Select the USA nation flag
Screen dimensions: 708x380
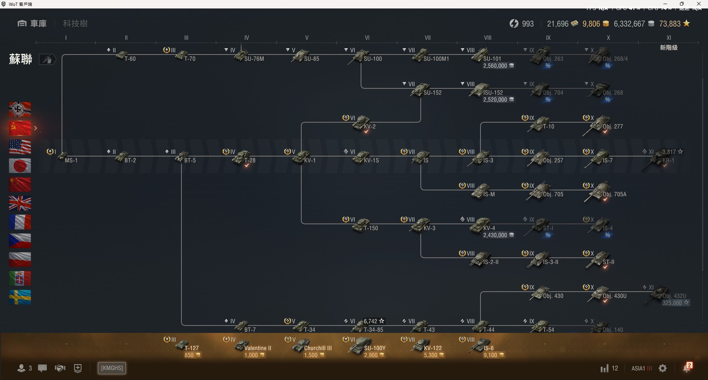coord(20,147)
